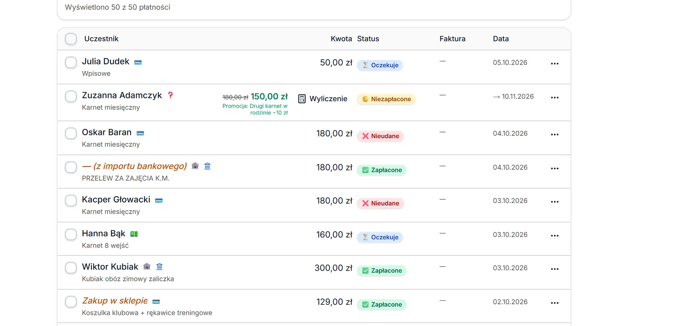The image size is (673, 326).
Task: Click the red question mark by Zuzanna Adamczyk
Action: pos(170,95)
